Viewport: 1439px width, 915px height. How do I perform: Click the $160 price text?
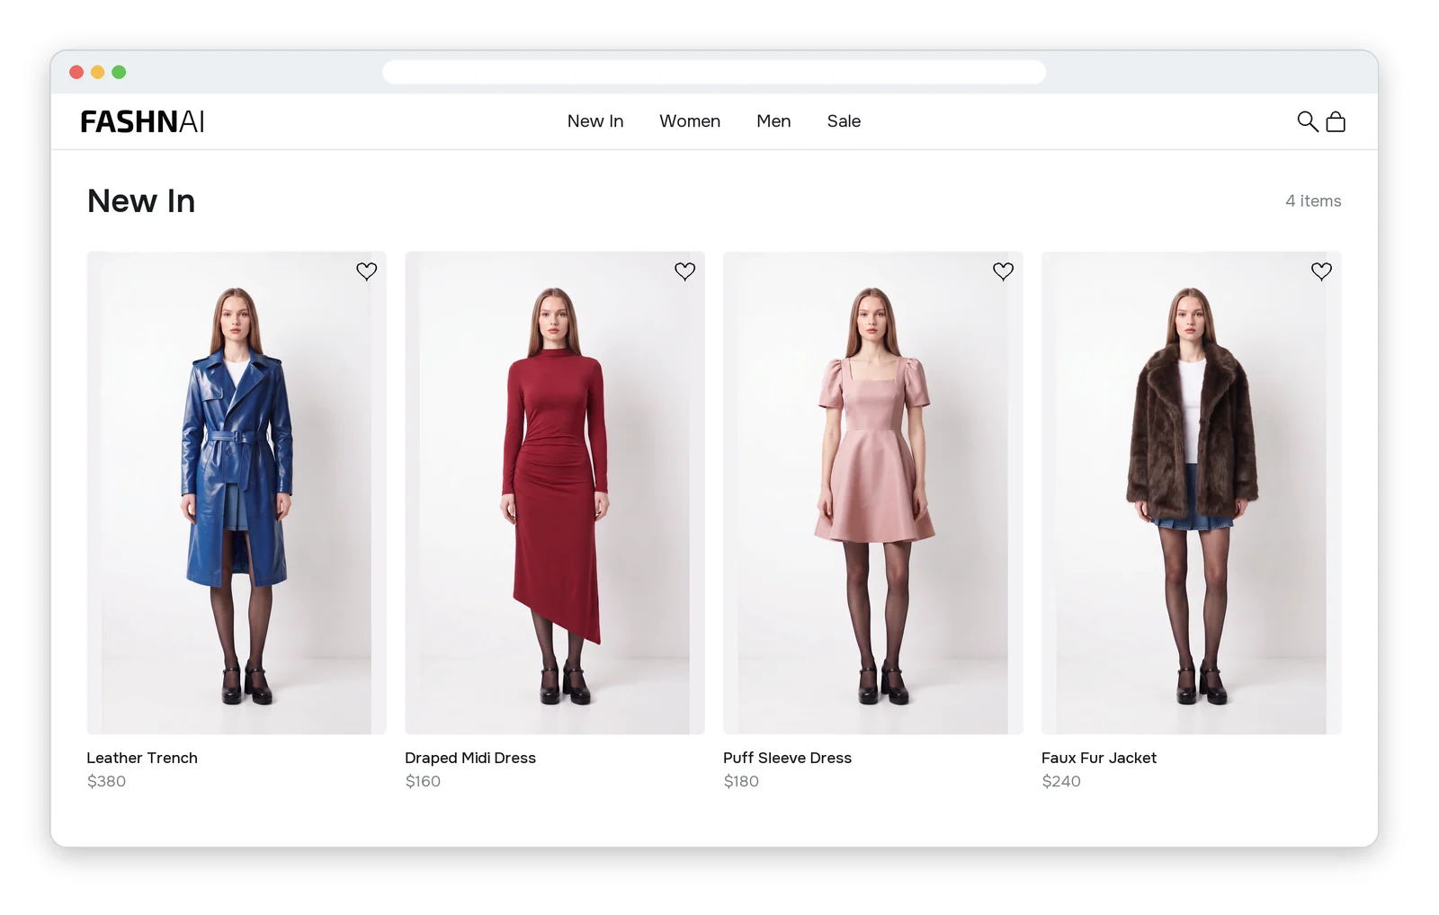[423, 781]
